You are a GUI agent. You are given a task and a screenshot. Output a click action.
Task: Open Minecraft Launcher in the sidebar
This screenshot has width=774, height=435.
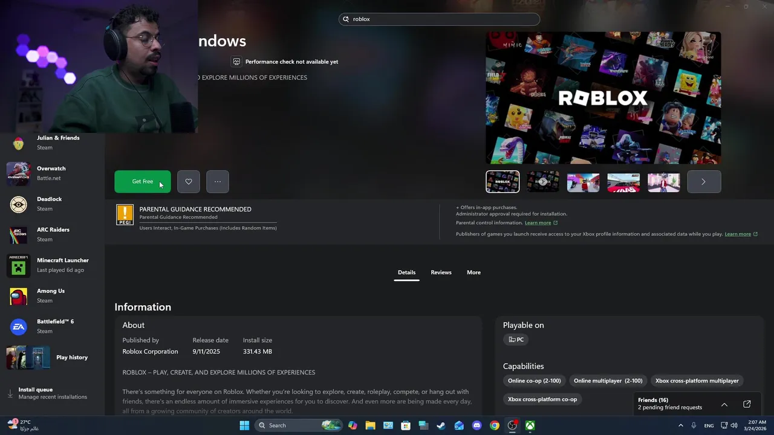coord(52,265)
